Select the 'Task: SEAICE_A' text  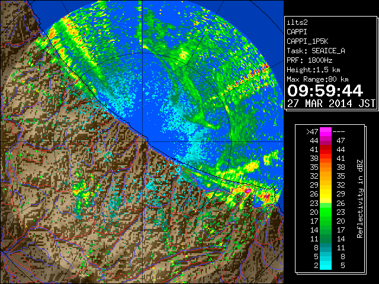316,51
